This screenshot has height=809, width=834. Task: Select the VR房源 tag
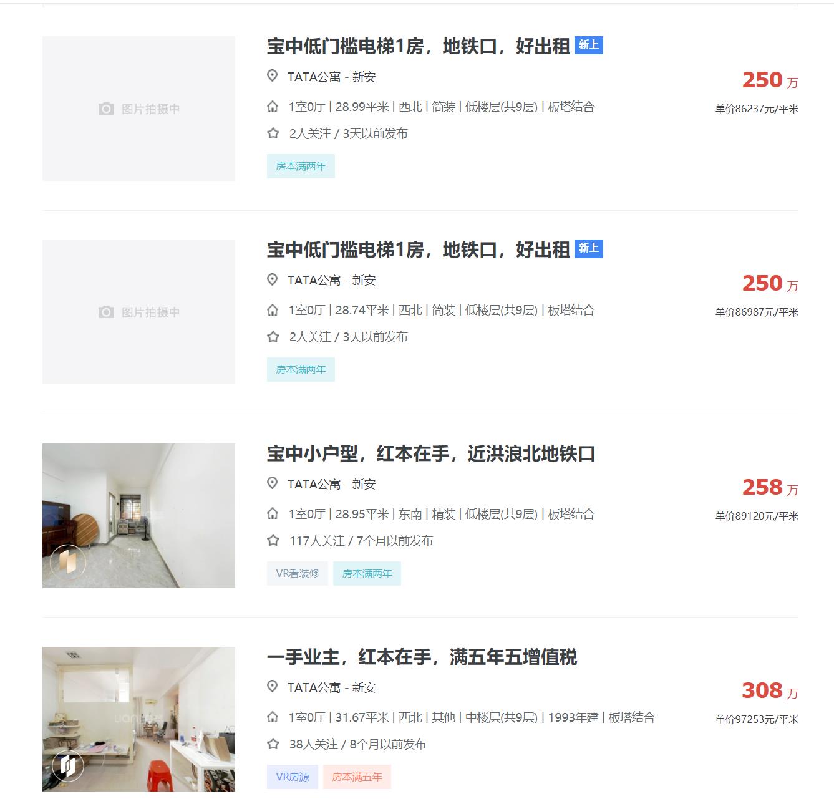click(x=293, y=777)
